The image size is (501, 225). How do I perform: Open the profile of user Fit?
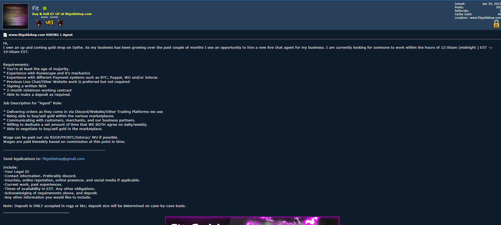point(35,8)
